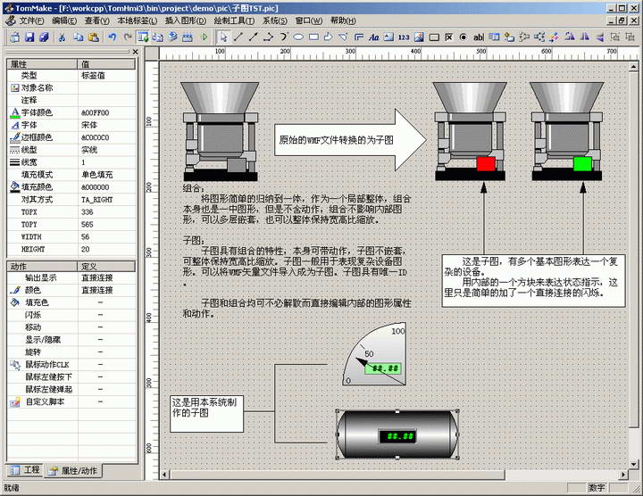The width and height of the screenshot is (643, 496).
Task: Click the Paste clipboard icon
Action: tap(94, 37)
